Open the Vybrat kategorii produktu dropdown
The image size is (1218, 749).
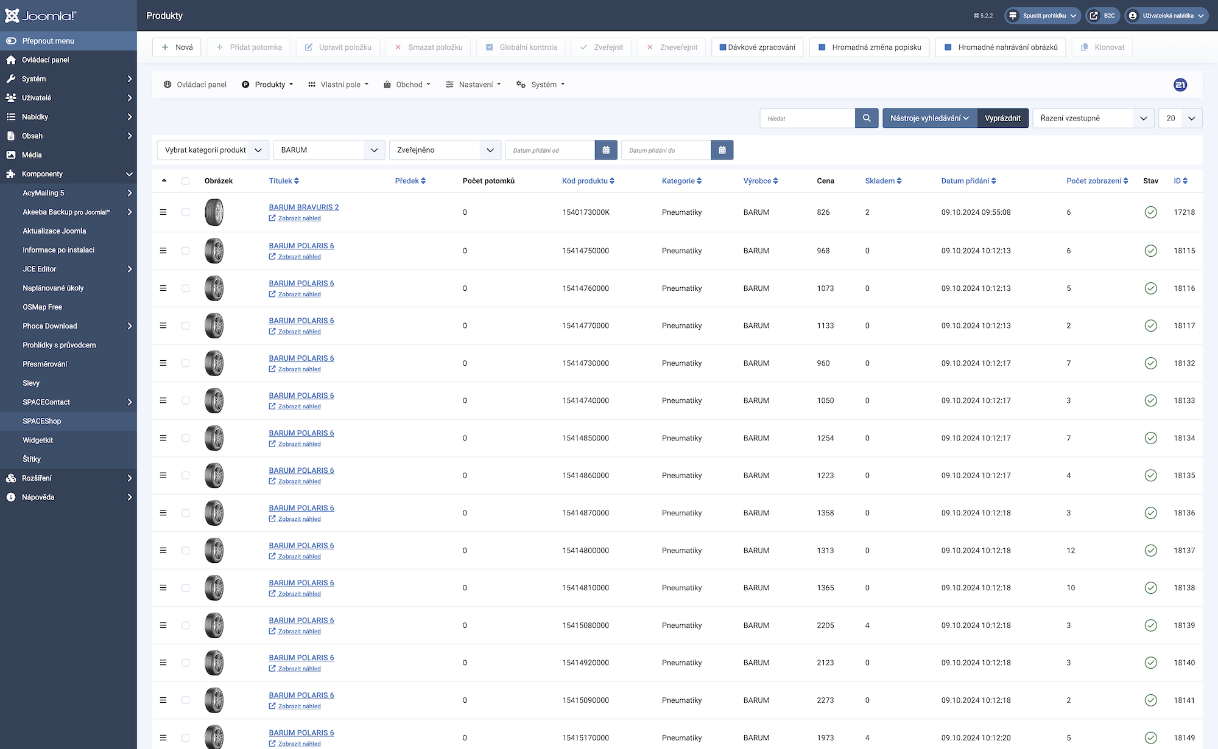pos(213,150)
